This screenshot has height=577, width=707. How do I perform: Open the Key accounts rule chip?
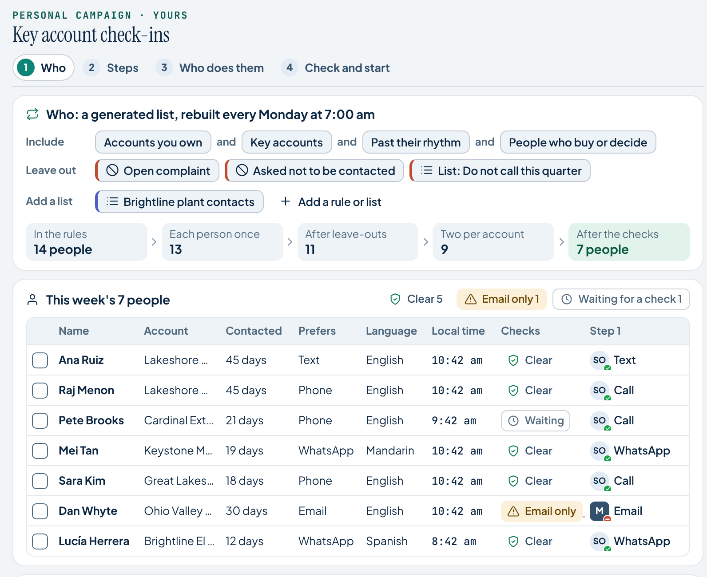pos(286,142)
